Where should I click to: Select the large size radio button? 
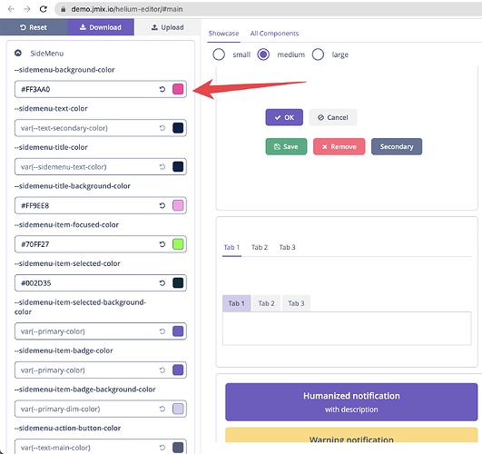(318, 54)
